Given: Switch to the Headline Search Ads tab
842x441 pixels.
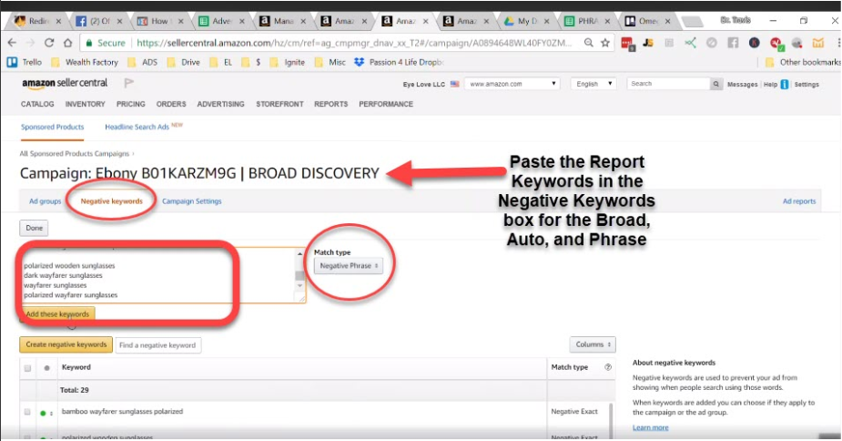Looking at the screenshot, I should [x=137, y=128].
